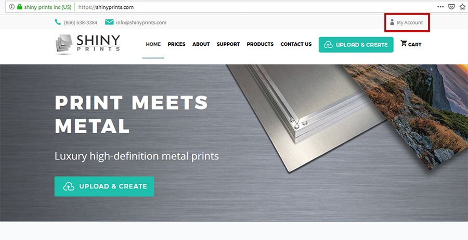The image size is (468, 240).
Task: Open the browser page actions ellipsis menu
Action: [x=440, y=7]
